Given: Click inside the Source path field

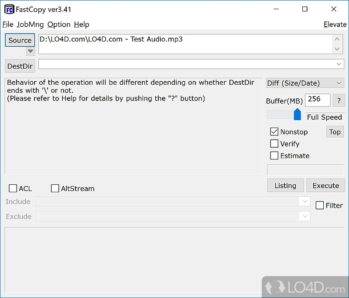Looking at the screenshot, I should click(x=185, y=44).
